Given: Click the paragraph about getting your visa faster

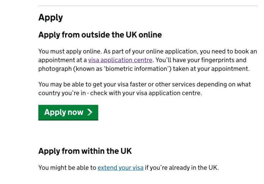Looking at the screenshot, I should point(144,89).
